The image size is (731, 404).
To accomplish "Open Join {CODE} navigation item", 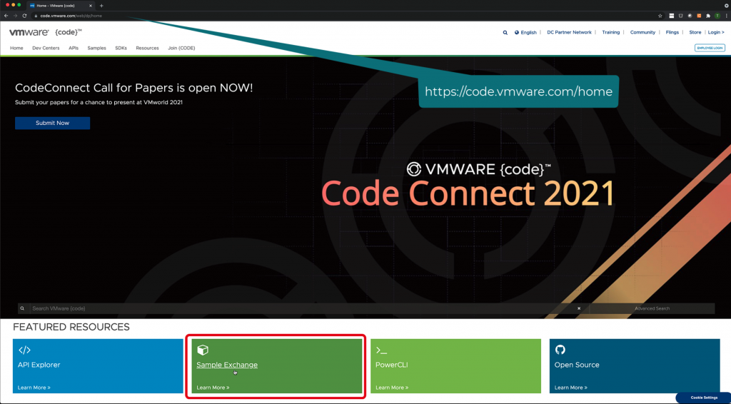I will [181, 48].
